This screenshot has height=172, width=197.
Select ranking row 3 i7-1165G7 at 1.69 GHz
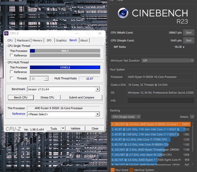[x=151, y=134]
